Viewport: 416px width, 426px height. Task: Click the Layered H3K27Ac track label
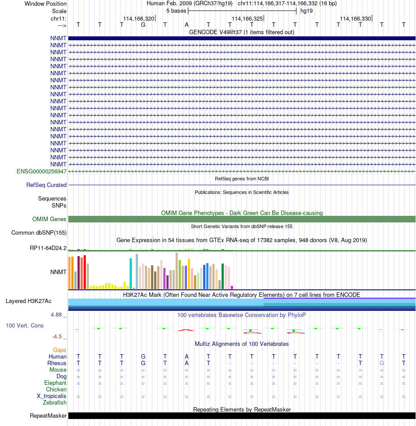28,301
